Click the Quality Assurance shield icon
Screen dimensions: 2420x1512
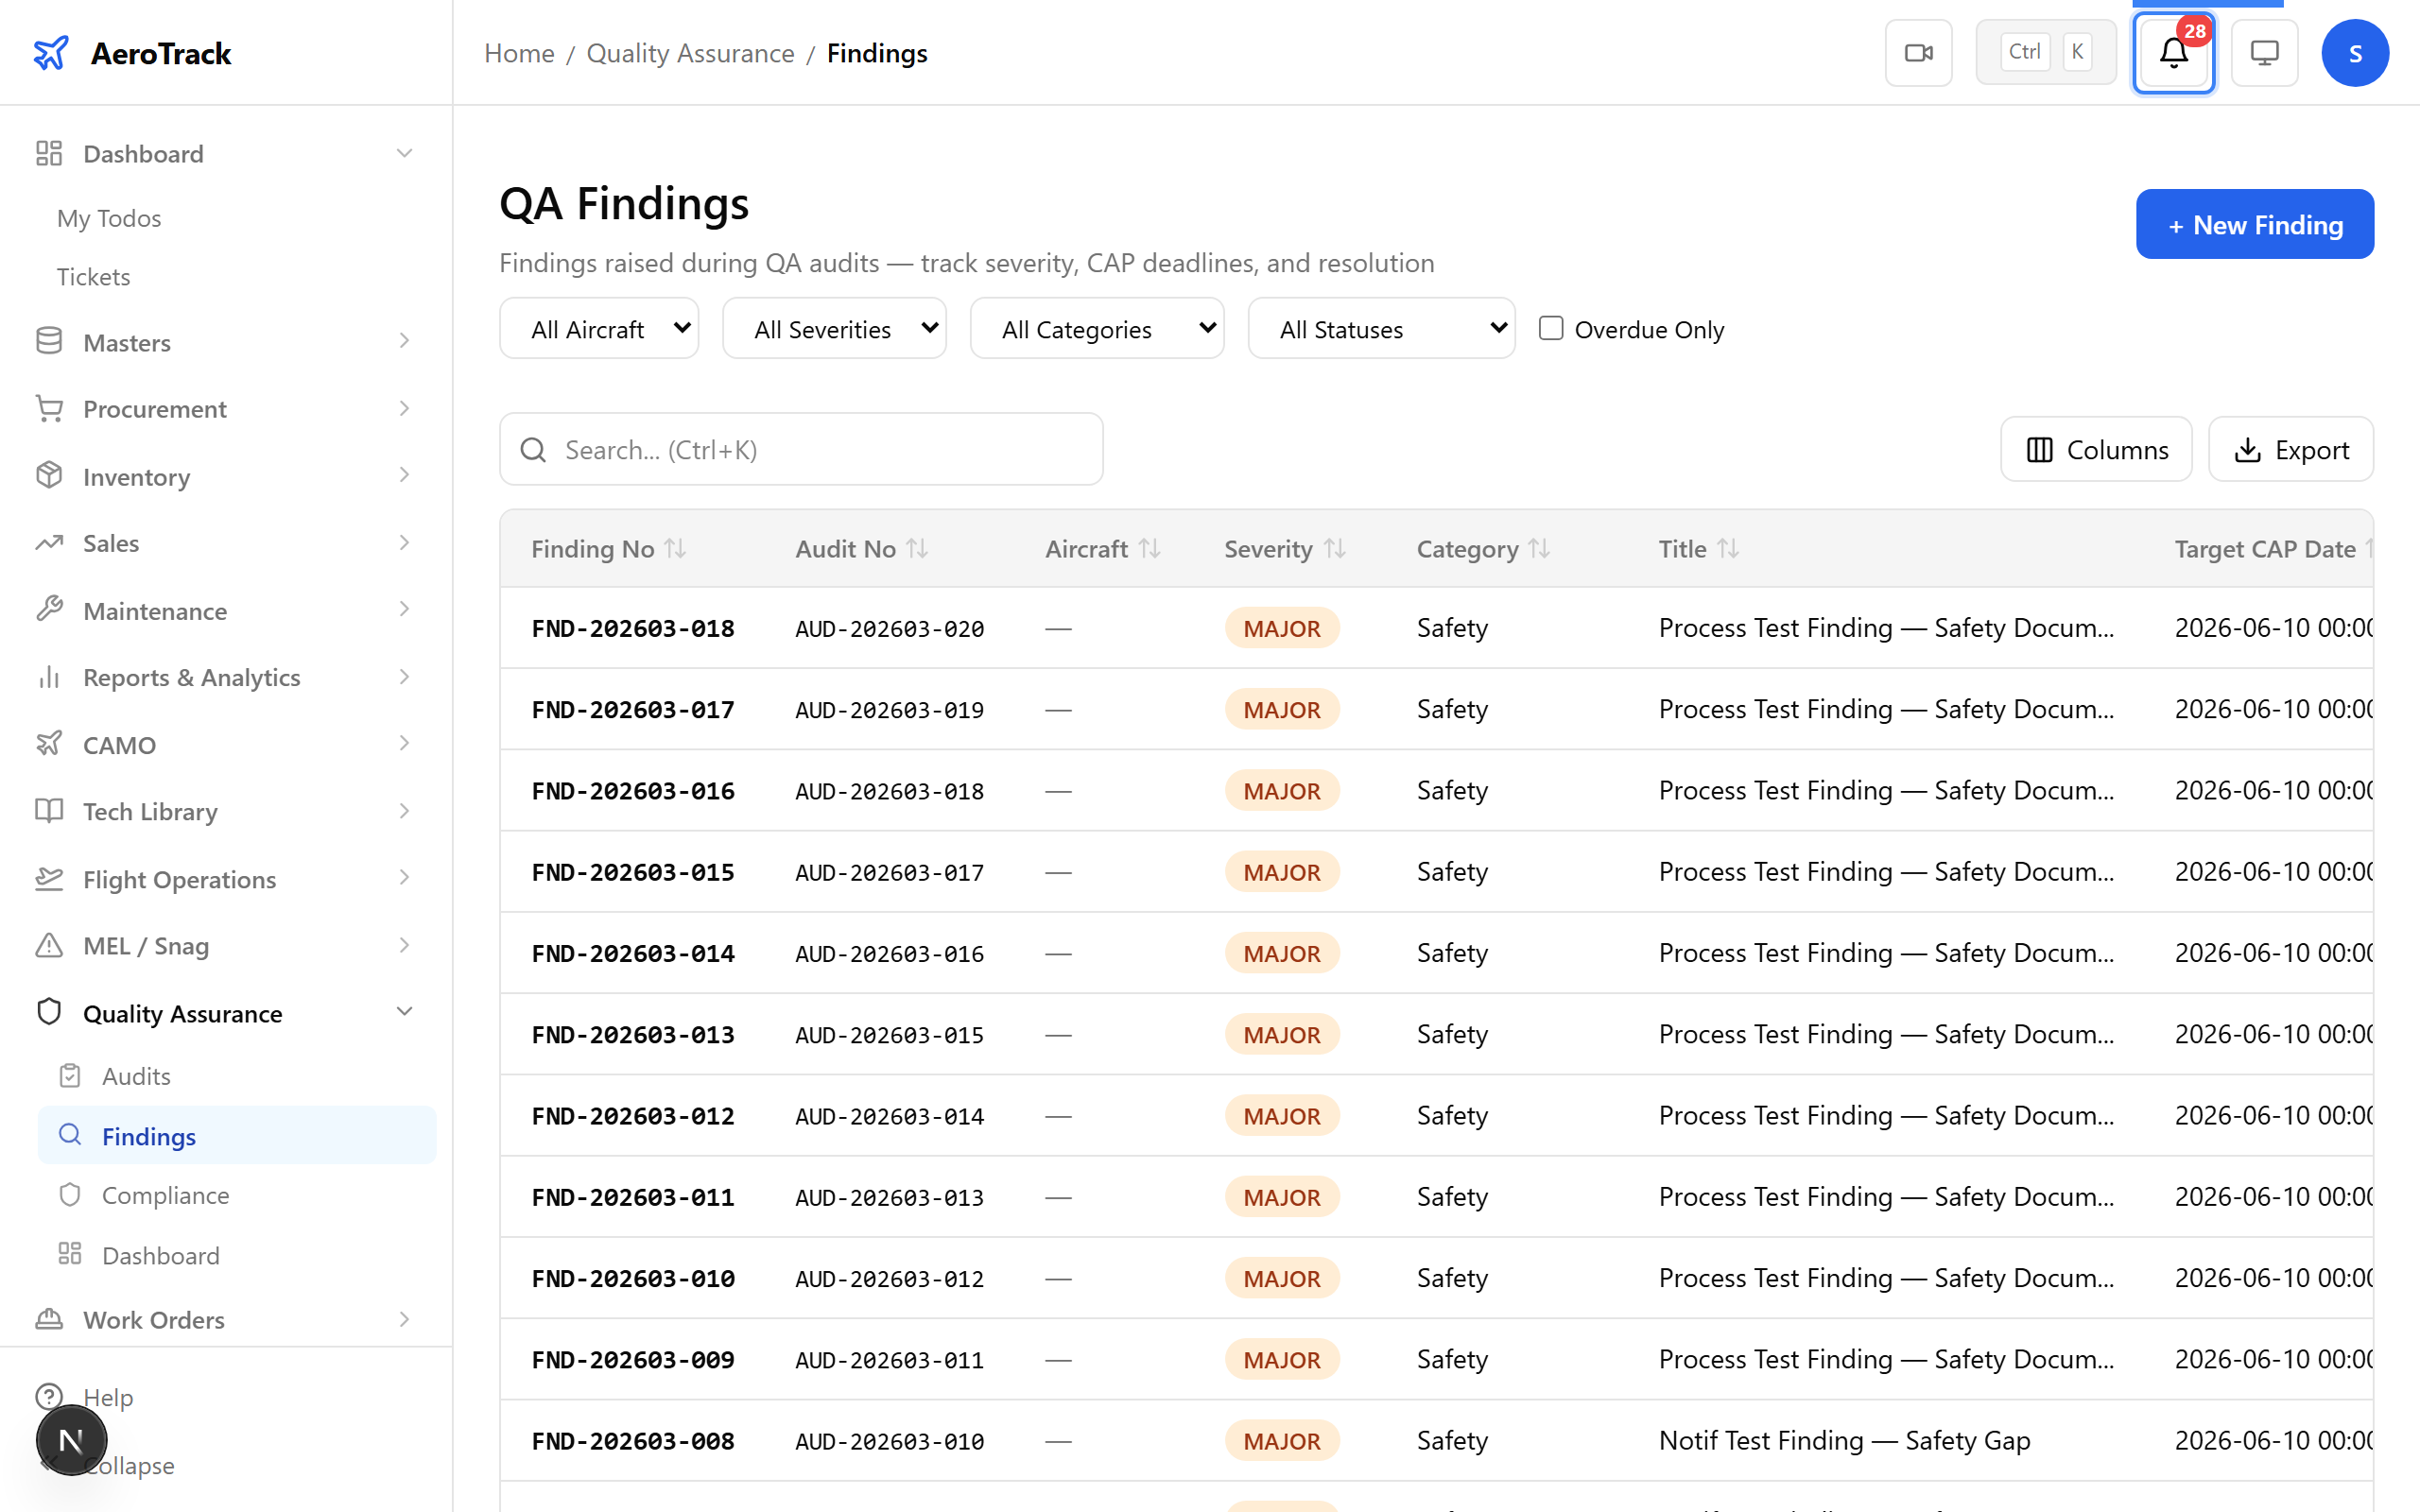49,1011
